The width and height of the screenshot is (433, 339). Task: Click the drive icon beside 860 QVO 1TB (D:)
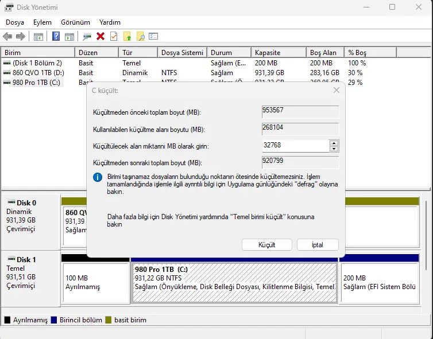(7, 73)
